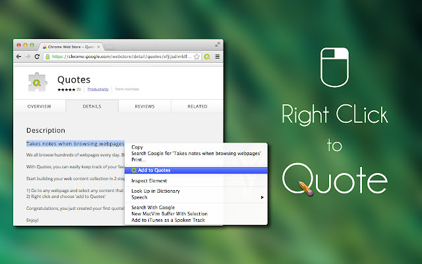Click the Description heading
Image resolution: width=422 pixels, height=264 pixels.
(x=45, y=131)
